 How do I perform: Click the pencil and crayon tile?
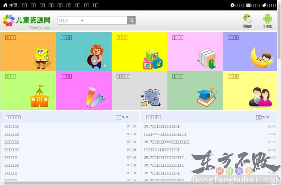point(84,91)
